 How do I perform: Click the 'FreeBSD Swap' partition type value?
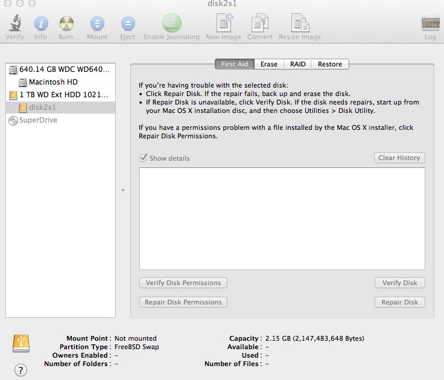(x=137, y=347)
